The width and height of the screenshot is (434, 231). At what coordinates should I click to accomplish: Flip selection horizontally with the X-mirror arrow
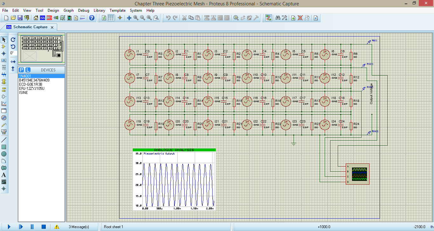[x=13, y=62]
